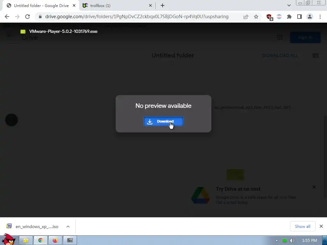Viewport: 327px width, 245px height.
Task: Open a new browser tab
Action: (163, 6)
